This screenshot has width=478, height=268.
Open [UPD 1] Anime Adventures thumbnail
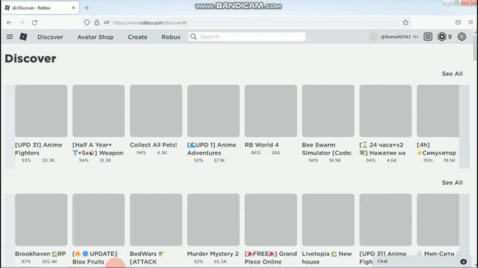click(x=214, y=111)
